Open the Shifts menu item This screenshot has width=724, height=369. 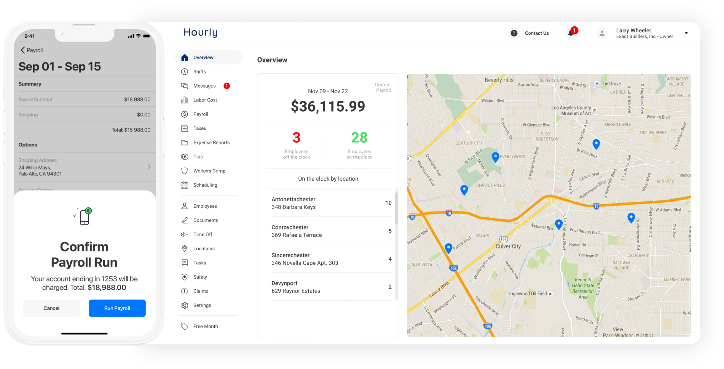tap(208, 72)
